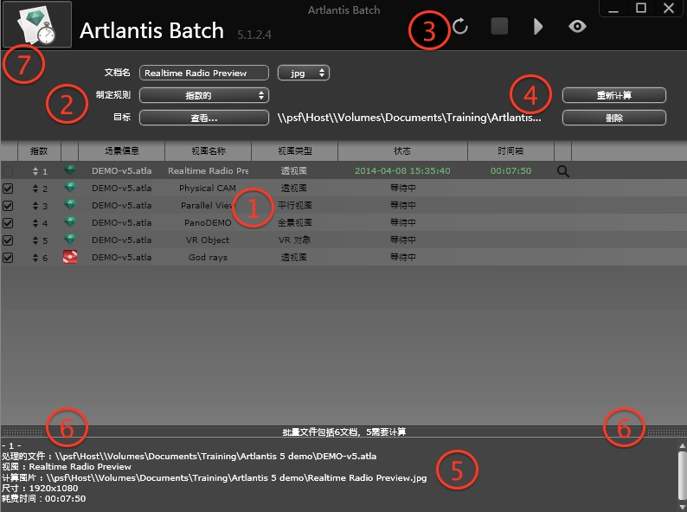The width and height of the screenshot is (687, 512).
Task: Click the 00:07:50 time cell in row 1
Action: tap(510, 171)
